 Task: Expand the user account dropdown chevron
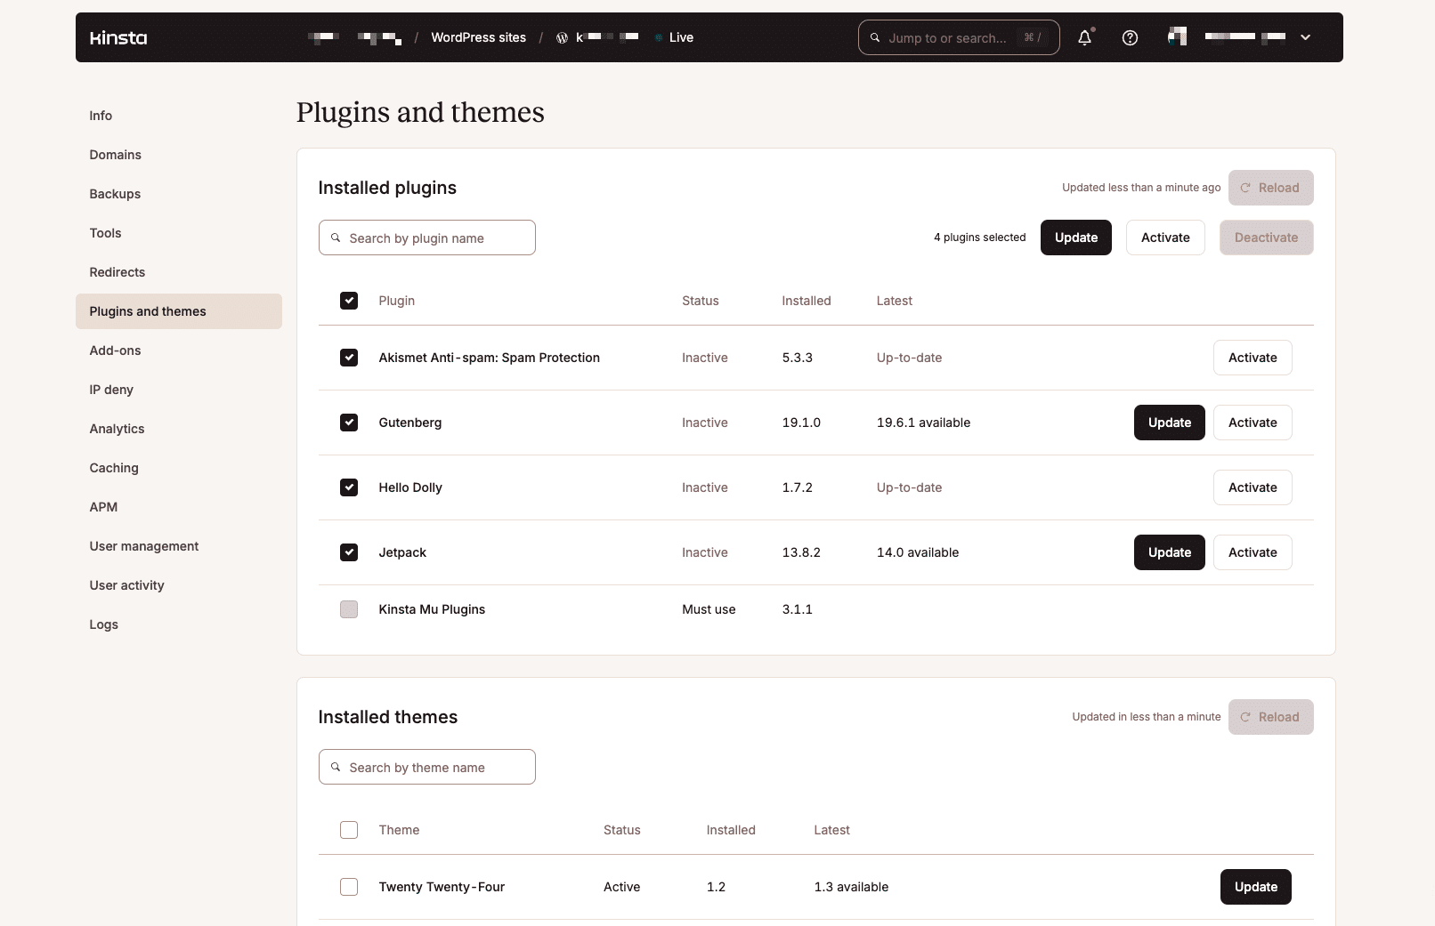(1305, 37)
